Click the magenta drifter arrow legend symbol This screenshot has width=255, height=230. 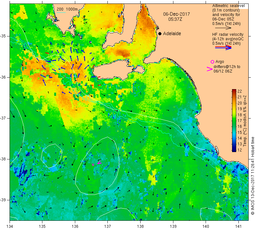210,69
